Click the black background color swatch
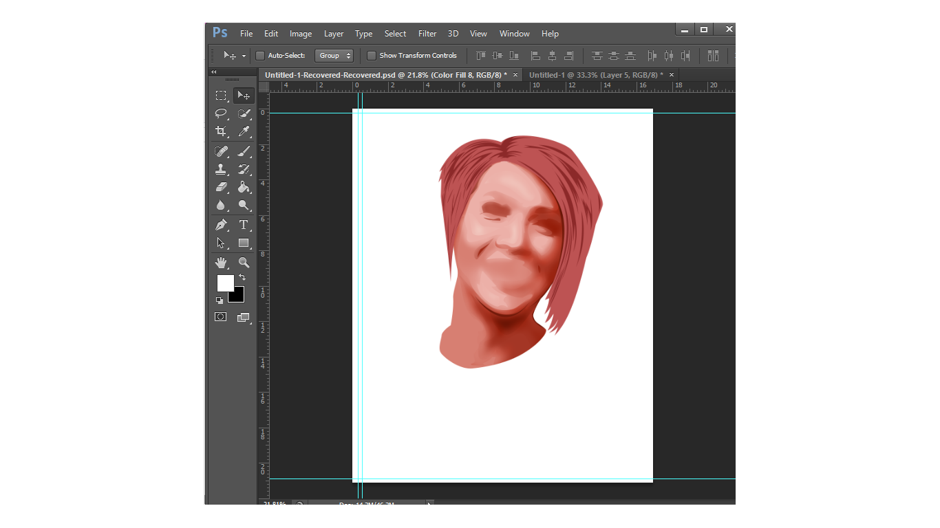940x528 pixels. pos(238,296)
